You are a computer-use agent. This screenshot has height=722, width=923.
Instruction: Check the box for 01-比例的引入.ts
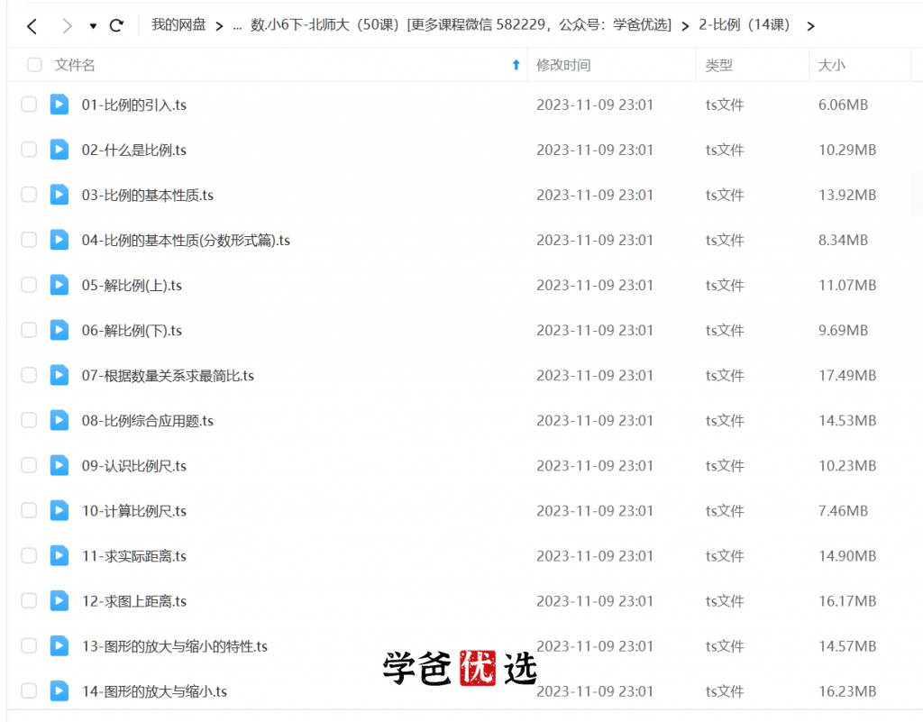[x=29, y=105]
